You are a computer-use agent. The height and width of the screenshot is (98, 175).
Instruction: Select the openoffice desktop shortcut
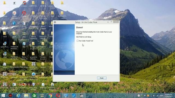[5, 45]
